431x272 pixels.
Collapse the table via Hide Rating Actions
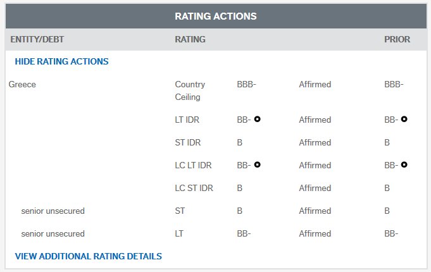tap(61, 61)
